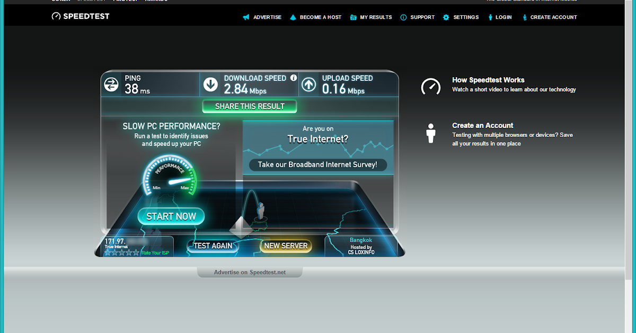Take the Broadband Internet Survey
The width and height of the screenshot is (636, 333).
coord(317,165)
